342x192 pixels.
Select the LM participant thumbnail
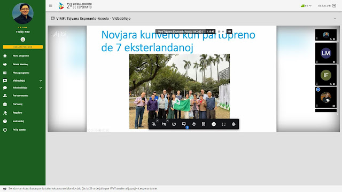click(326, 53)
